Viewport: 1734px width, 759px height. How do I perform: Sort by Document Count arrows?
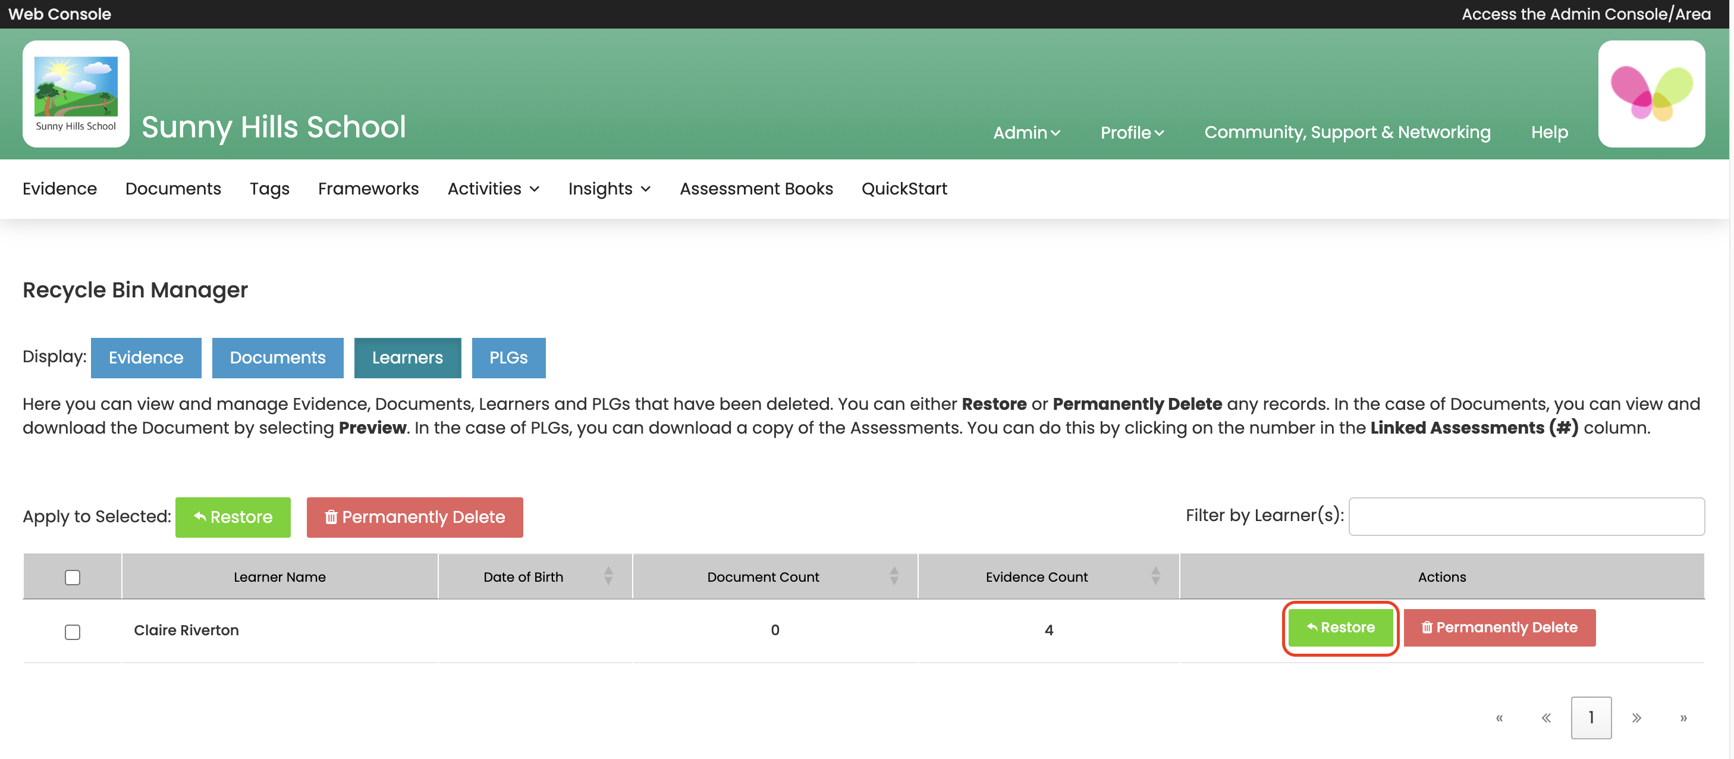(x=893, y=576)
